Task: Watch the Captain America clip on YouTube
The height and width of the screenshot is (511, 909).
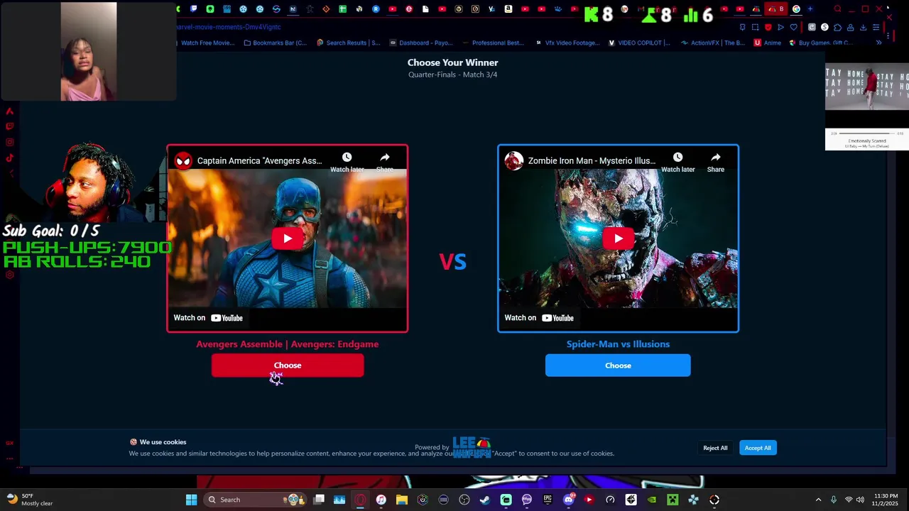Action: (208, 318)
